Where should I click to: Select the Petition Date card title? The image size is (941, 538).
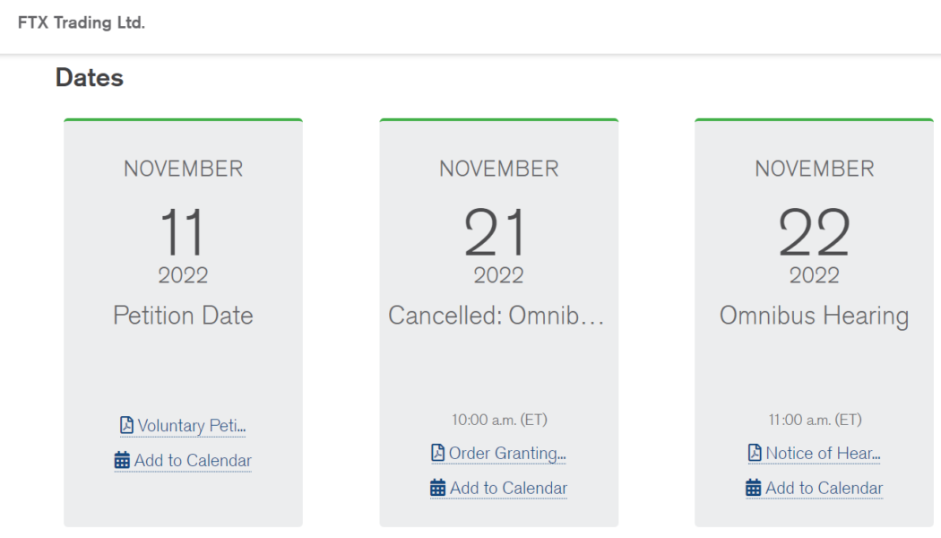pyautogui.click(x=183, y=316)
